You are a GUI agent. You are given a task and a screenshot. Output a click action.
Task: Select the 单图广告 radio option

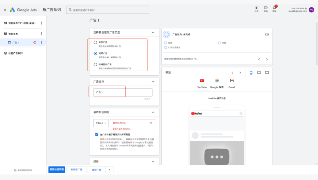coord(95,43)
